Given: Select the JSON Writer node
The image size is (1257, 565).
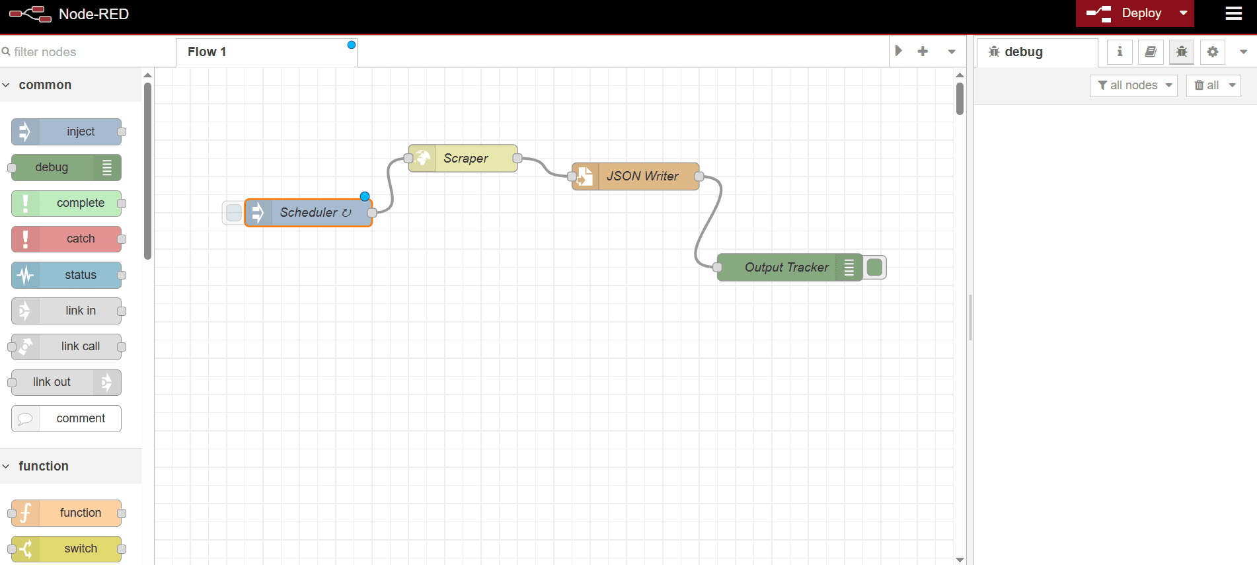Looking at the screenshot, I should 635,176.
